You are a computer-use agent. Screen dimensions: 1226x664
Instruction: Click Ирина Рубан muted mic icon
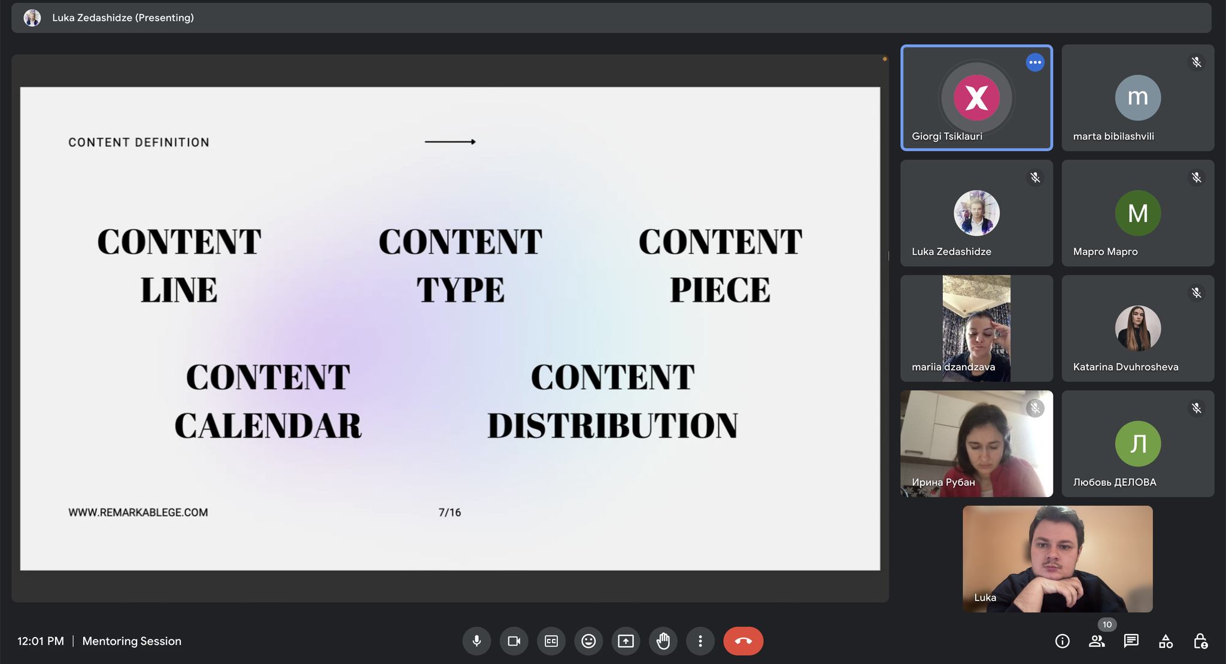point(1035,409)
